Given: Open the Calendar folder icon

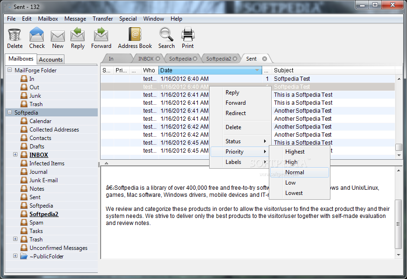Looking at the screenshot, I should [24, 121].
